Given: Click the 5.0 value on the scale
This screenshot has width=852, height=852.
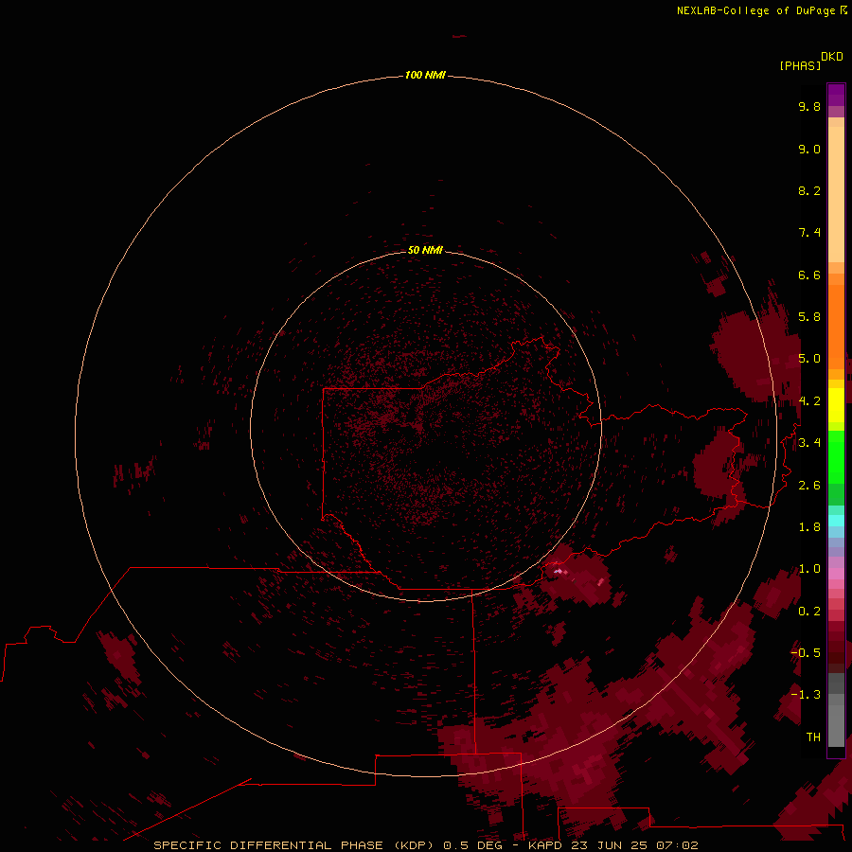Looking at the screenshot, I should pos(809,359).
